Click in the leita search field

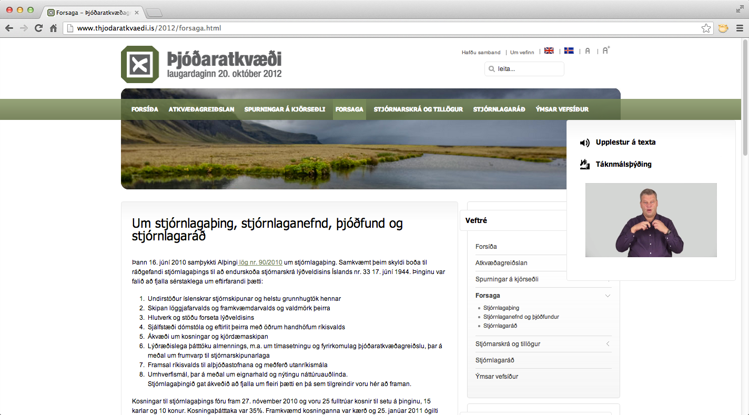coord(528,69)
